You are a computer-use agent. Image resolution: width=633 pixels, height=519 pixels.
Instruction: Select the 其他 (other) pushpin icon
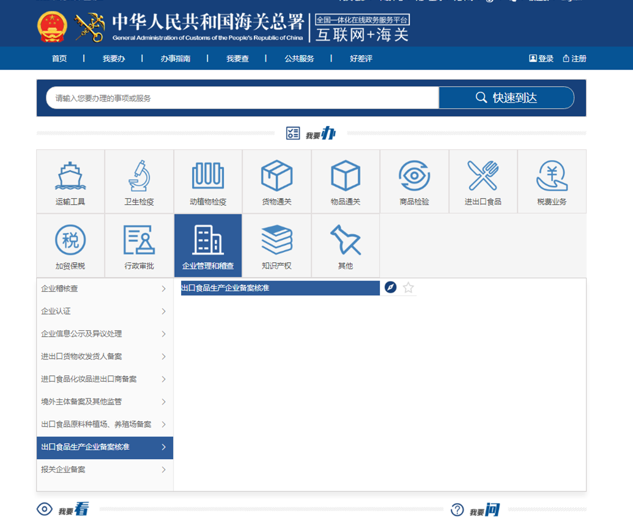click(x=346, y=244)
